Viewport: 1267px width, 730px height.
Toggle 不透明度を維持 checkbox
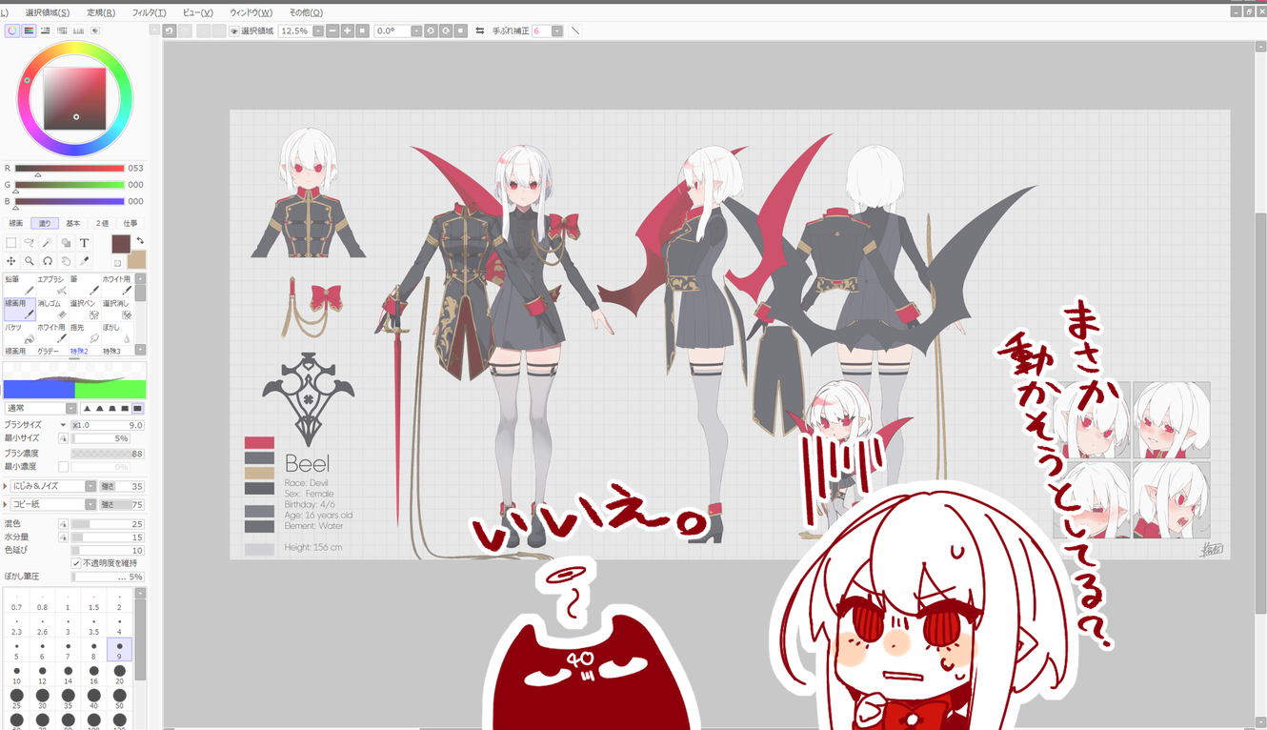[76, 563]
